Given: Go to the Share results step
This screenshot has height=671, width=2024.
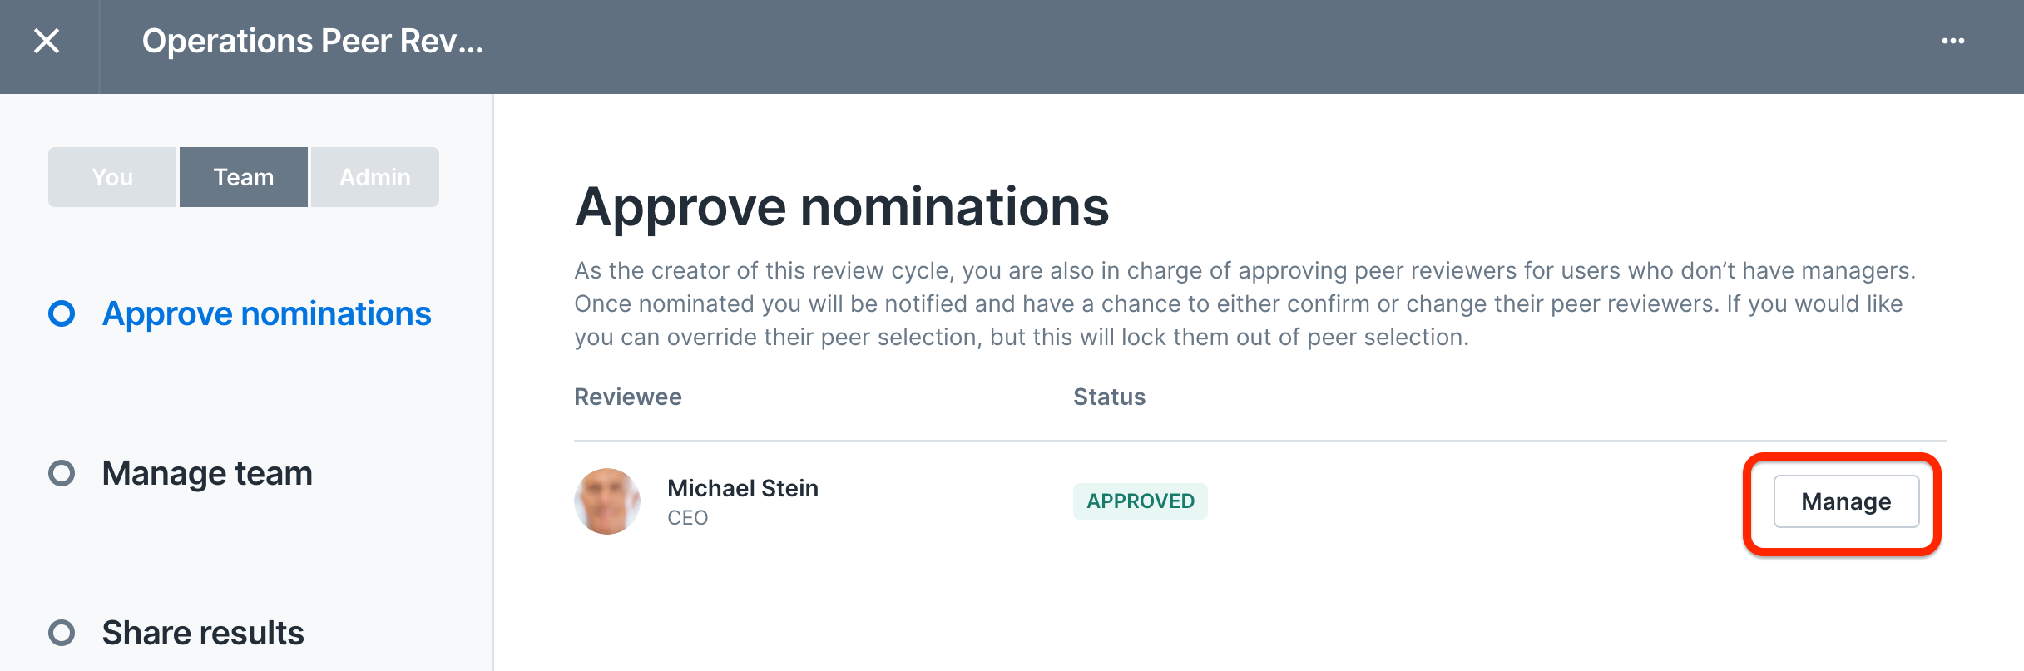Looking at the screenshot, I should (x=203, y=633).
